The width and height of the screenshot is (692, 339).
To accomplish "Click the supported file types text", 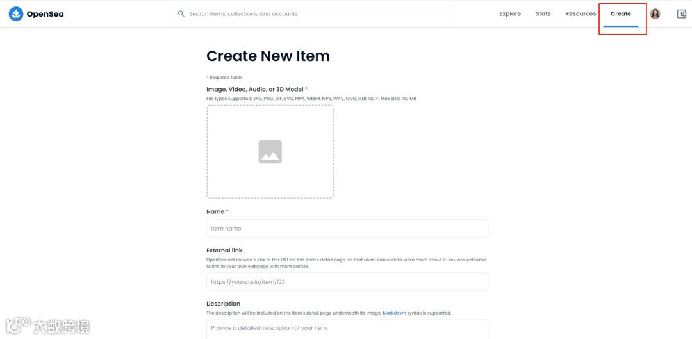I will tap(311, 99).
